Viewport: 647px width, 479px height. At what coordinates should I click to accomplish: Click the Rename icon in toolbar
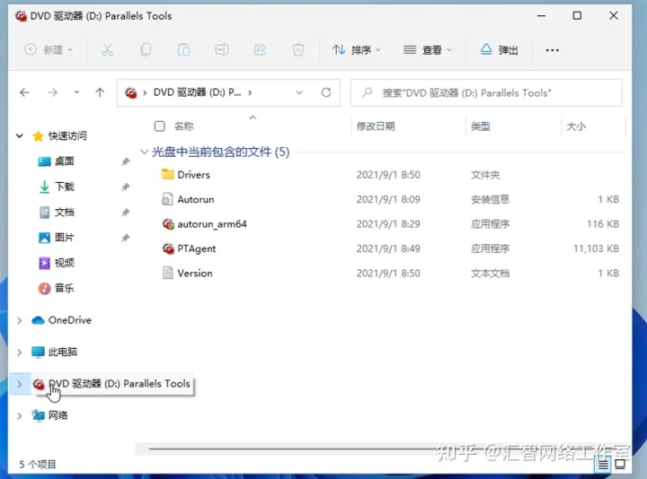click(x=222, y=50)
